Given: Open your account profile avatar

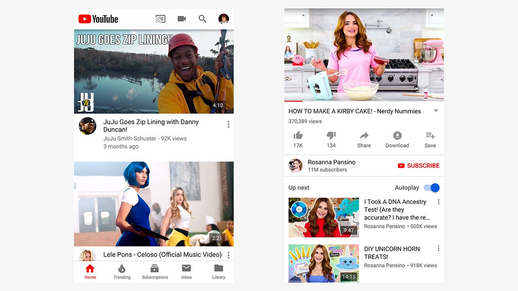Looking at the screenshot, I should tap(223, 19).
